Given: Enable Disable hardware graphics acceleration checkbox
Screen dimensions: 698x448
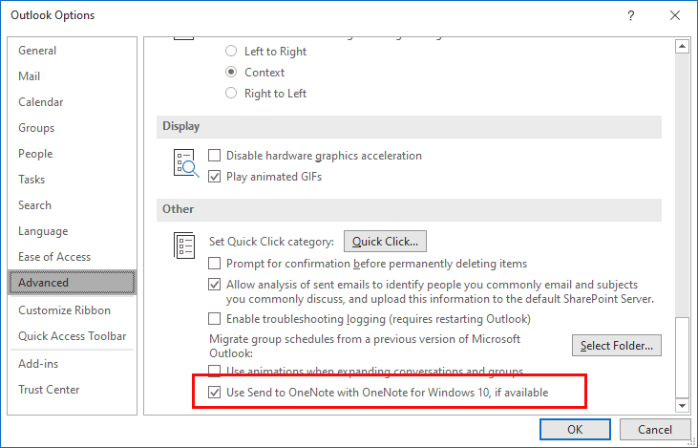Looking at the screenshot, I should point(215,156).
